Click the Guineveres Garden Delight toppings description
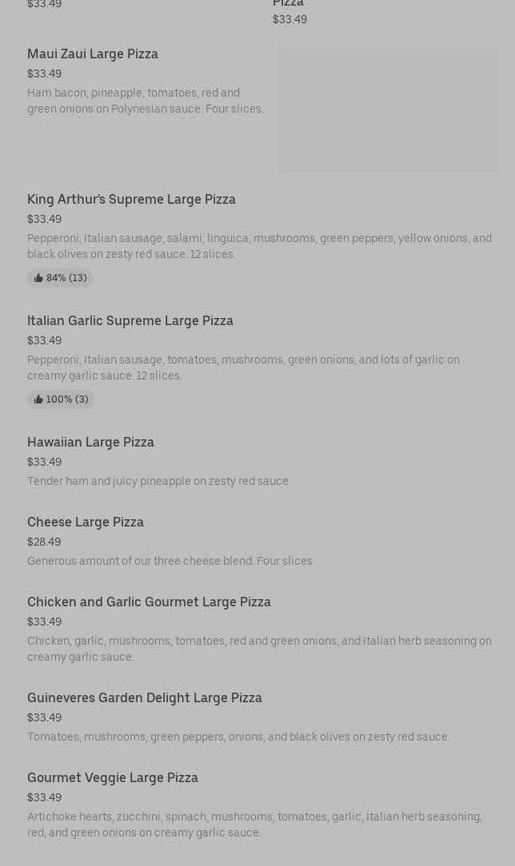 (x=238, y=737)
